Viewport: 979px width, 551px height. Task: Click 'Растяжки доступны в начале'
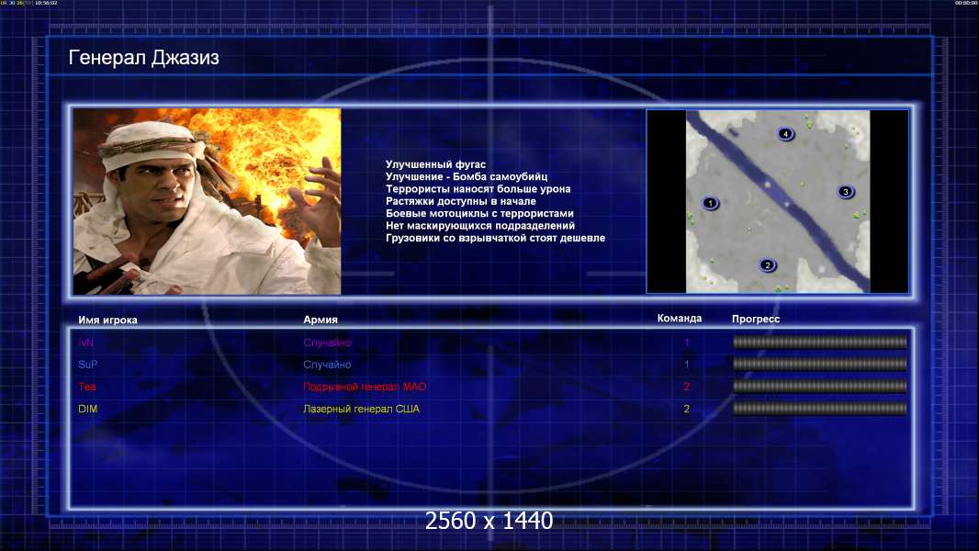pos(460,201)
